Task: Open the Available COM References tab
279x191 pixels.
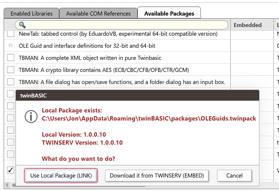Action: pos(98,13)
